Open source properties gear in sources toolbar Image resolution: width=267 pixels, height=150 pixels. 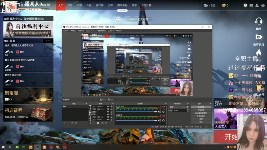(98, 123)
